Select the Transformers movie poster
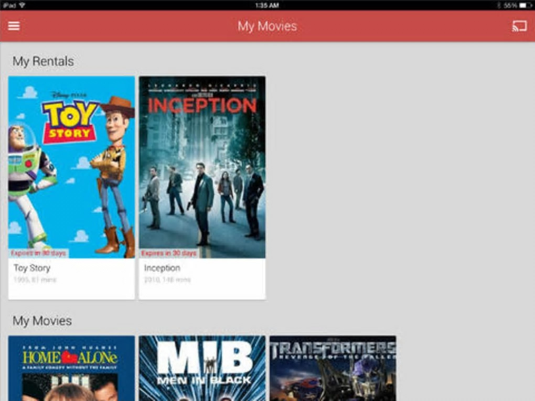The image size is (535, 401). click(x=333, y=369)
